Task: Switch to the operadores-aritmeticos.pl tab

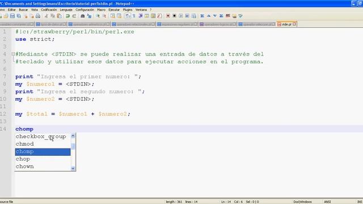Action: 89,24
